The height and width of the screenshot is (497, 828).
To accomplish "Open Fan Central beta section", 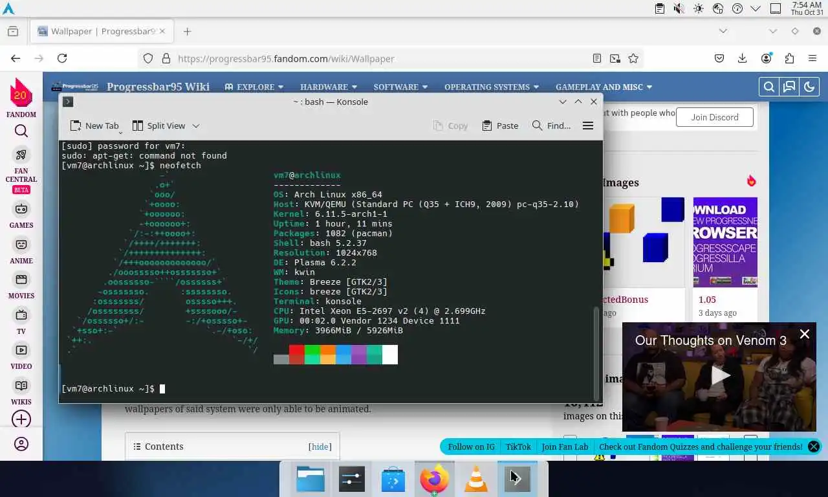I will coord(21,171).
